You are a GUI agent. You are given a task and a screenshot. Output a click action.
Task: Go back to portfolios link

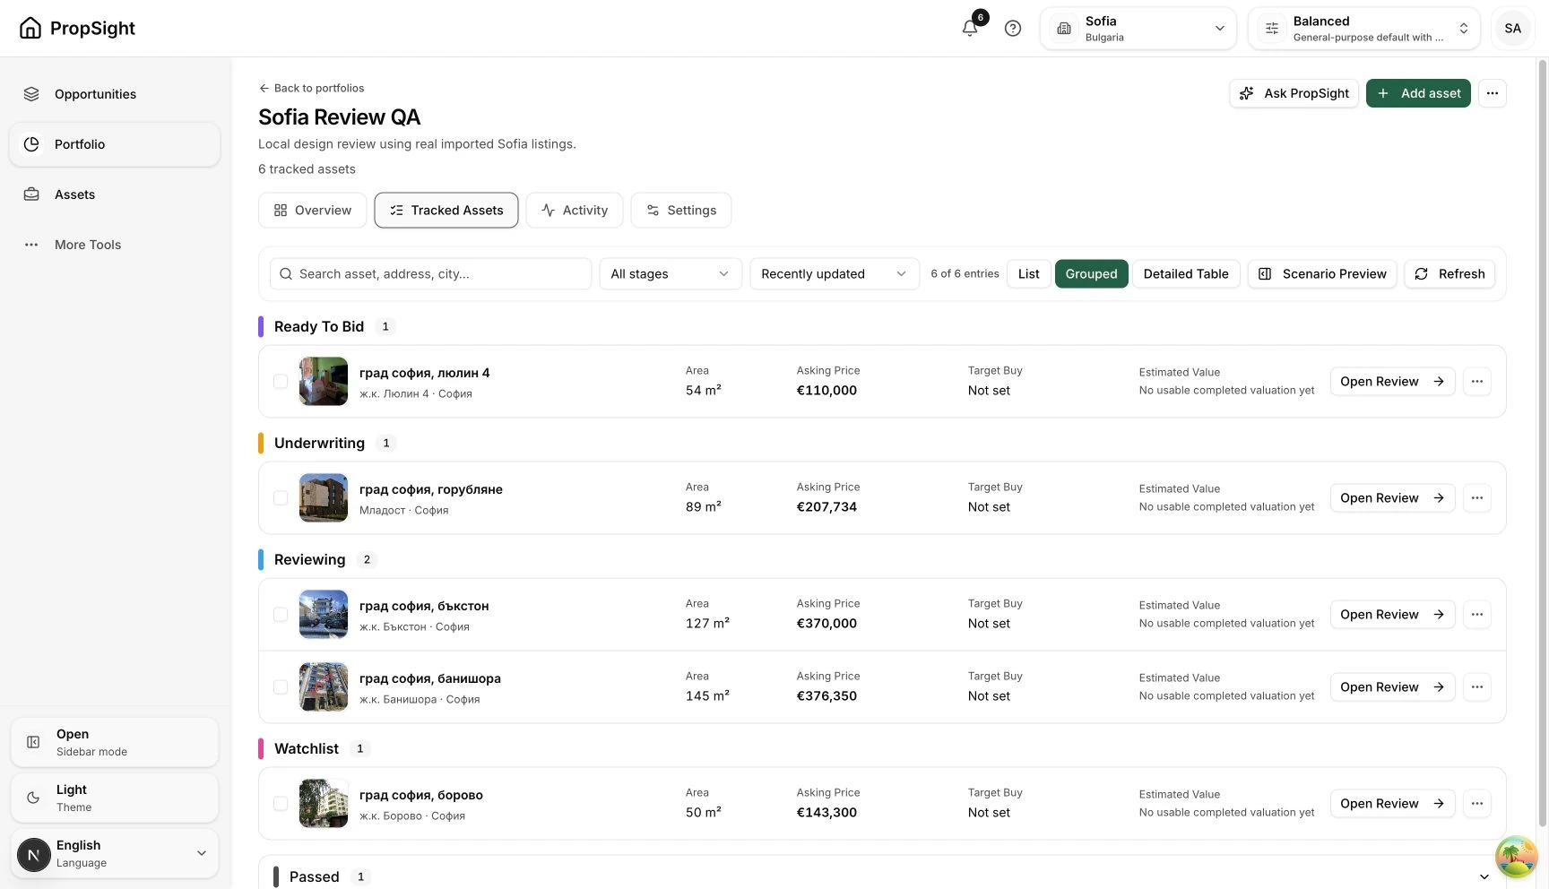pos(311,88)
